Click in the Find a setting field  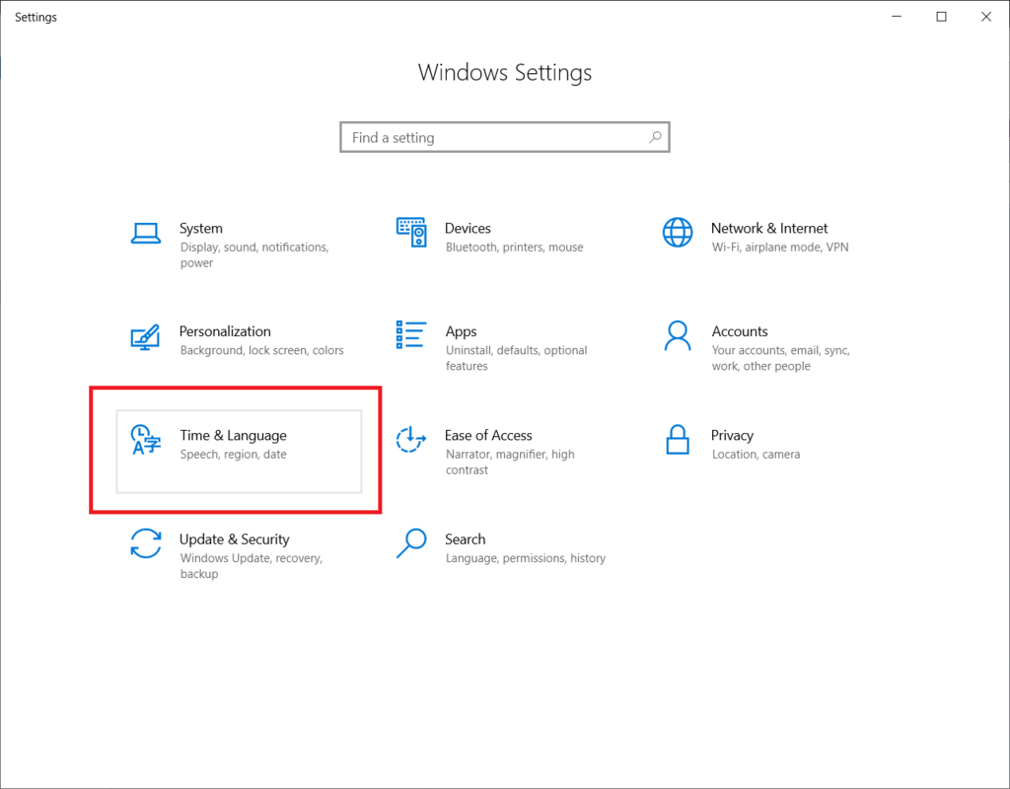pos(505,137)
